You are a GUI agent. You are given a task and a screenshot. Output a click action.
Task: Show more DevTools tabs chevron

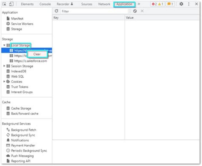point(139,4)
